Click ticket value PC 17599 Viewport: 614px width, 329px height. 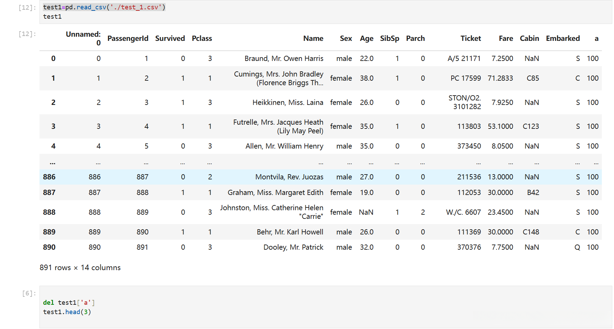click(466, 78)
